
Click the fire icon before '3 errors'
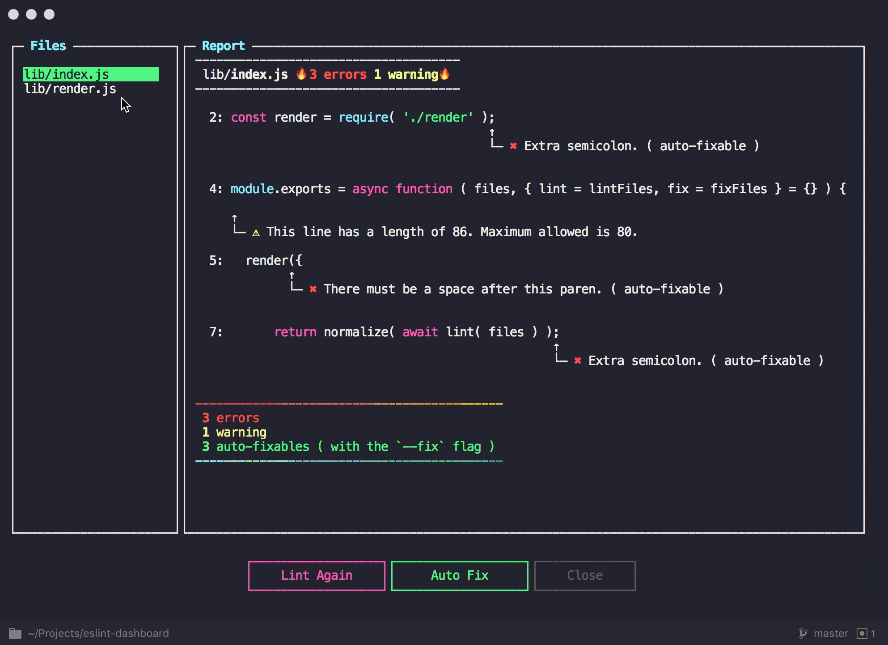click(301, 74)
